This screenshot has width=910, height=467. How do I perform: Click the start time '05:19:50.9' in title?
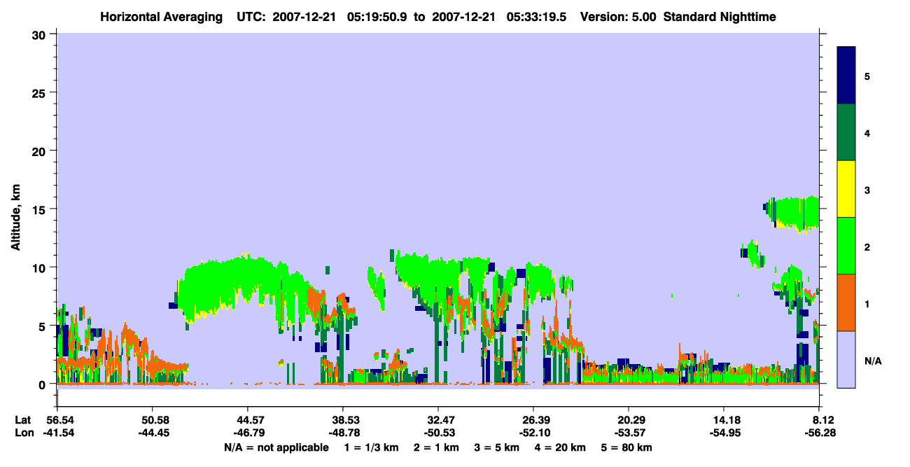pos(378,17)
